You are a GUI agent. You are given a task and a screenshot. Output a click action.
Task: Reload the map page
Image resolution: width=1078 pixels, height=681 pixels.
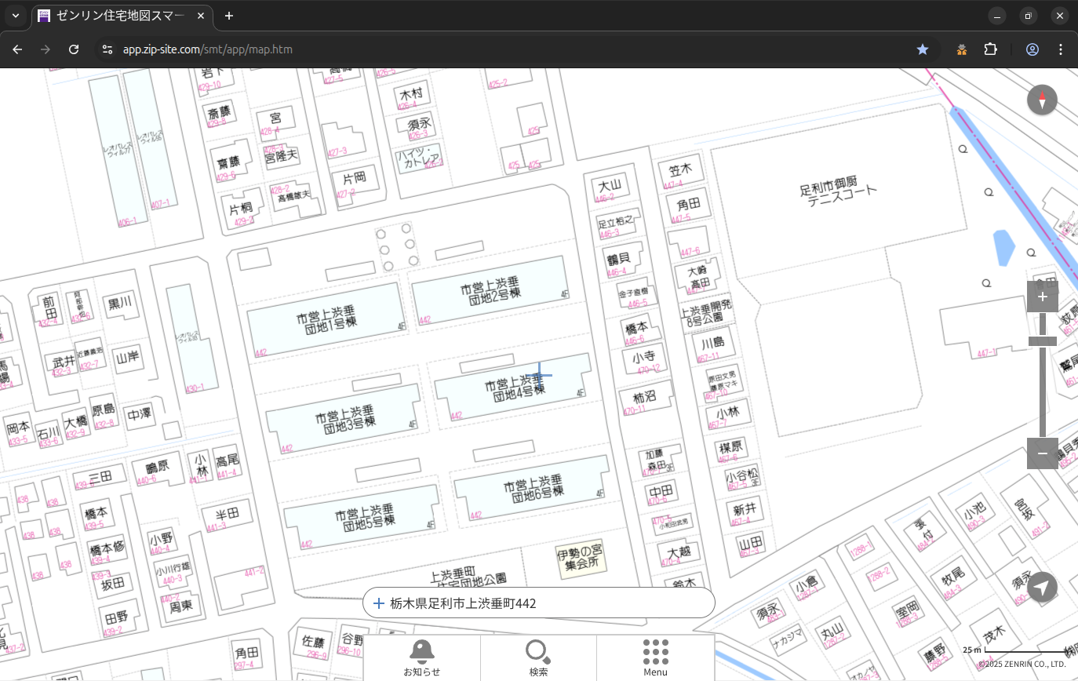point(74,49)
